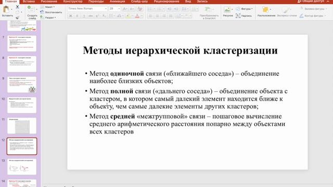The image size is (333, 187).
Task: Open the Вид tab
Action: point(188,2)
